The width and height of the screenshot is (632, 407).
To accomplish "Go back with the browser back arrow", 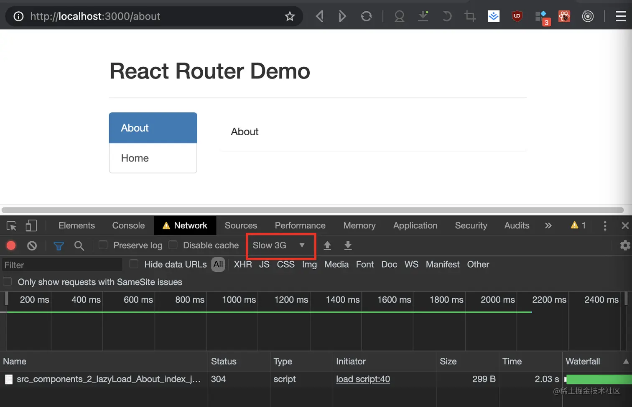I will click(320, 16).
